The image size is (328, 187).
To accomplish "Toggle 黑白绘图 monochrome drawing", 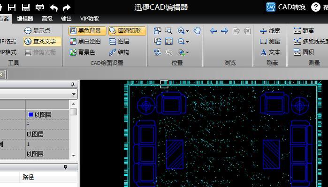I will pyautogui.click(x=85, y=42).
